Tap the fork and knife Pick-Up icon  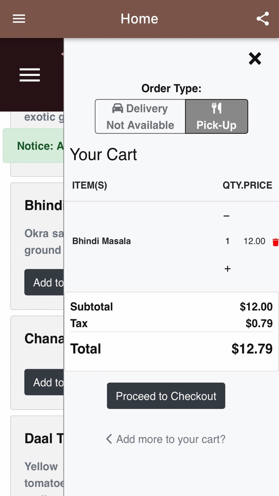click(216, 108)
